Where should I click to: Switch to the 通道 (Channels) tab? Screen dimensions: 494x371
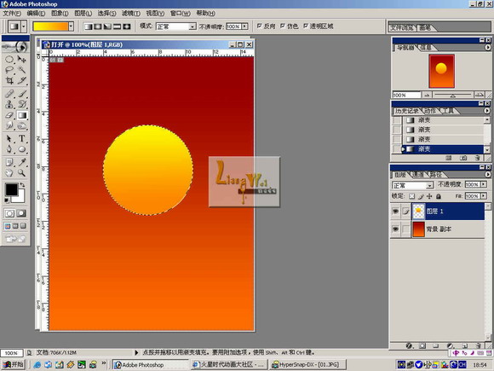point(417,174)
